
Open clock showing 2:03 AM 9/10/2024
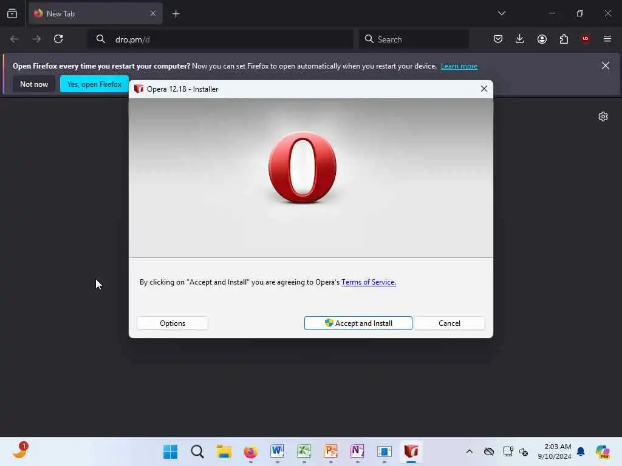[x=554, y=451]
